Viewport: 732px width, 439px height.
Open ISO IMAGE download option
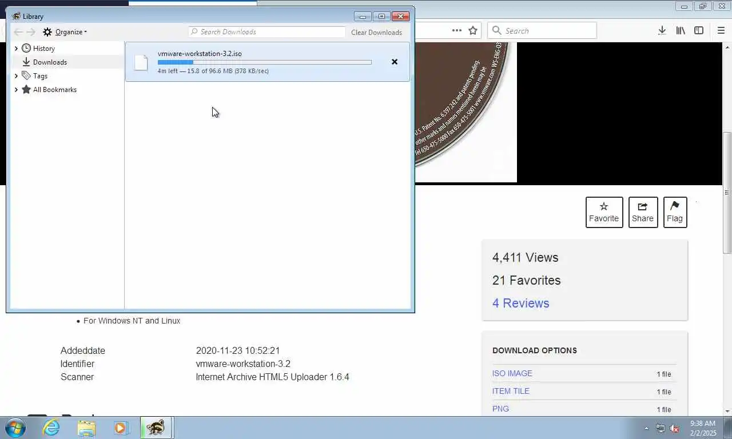click(x=512, y=373)
